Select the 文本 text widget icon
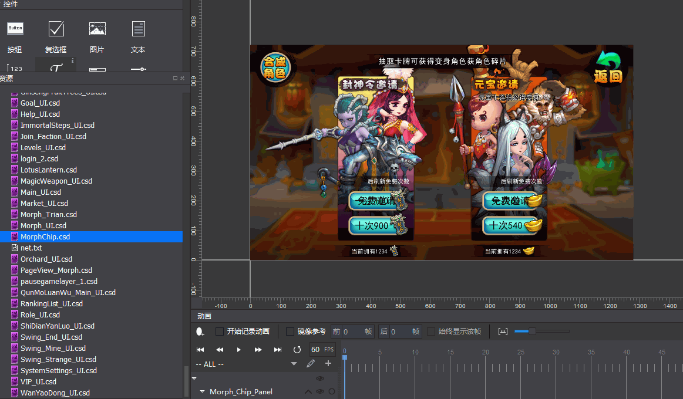The height and width of the screenshot is (399, 683). click(138, 29)
